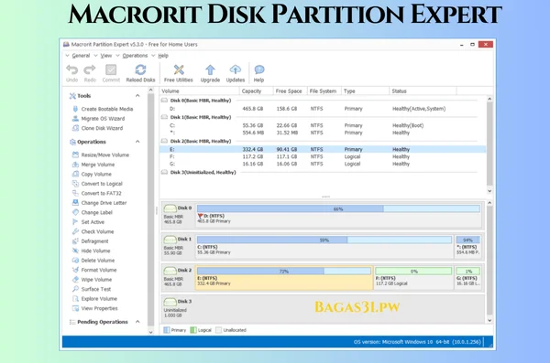Open the Help speech bubble icon
Screen dimensions: 550x363
(258, 69)
